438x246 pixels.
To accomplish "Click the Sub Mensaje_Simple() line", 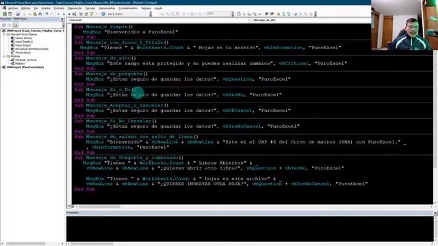I will tap(103, 27).
